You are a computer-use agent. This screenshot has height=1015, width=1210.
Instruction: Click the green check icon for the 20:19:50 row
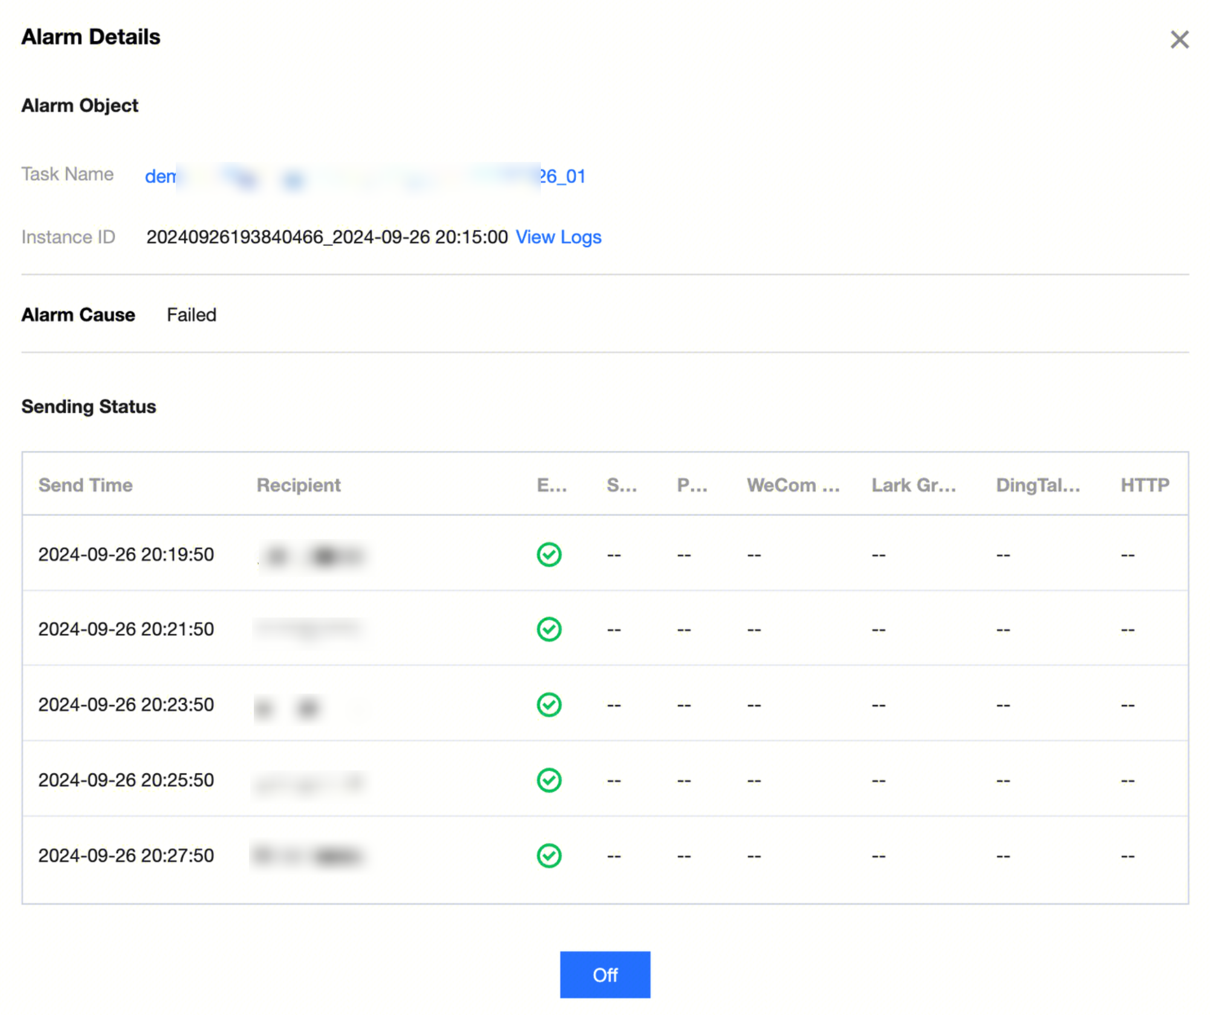click(549, 554)
